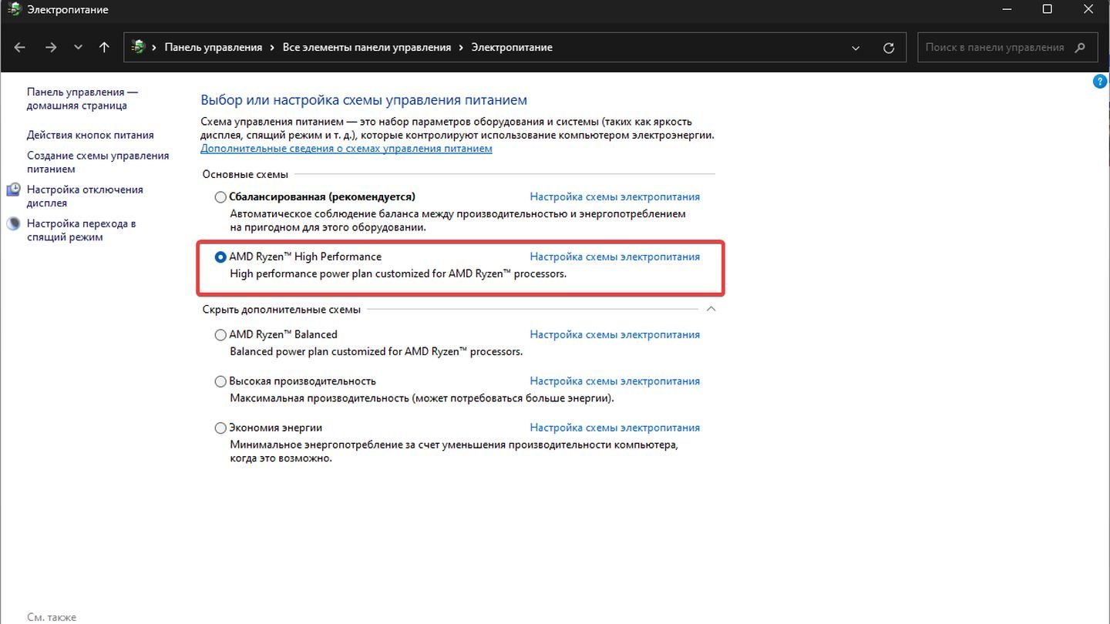Click 'Электропитание' breadcrumb segment

pos(512,47)
